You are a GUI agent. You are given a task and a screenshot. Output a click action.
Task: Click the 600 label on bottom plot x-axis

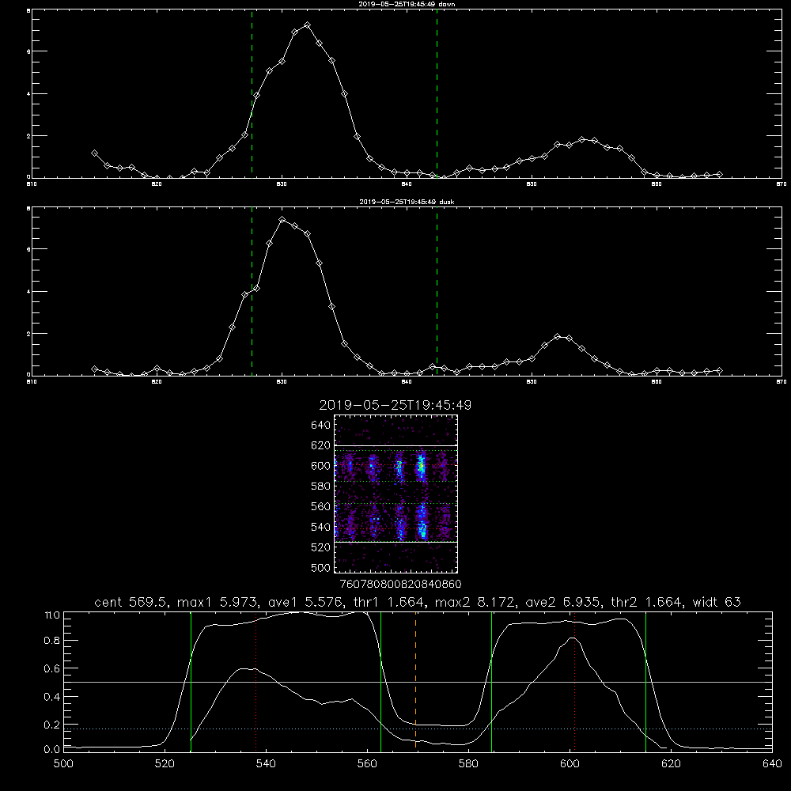(570, 764)
